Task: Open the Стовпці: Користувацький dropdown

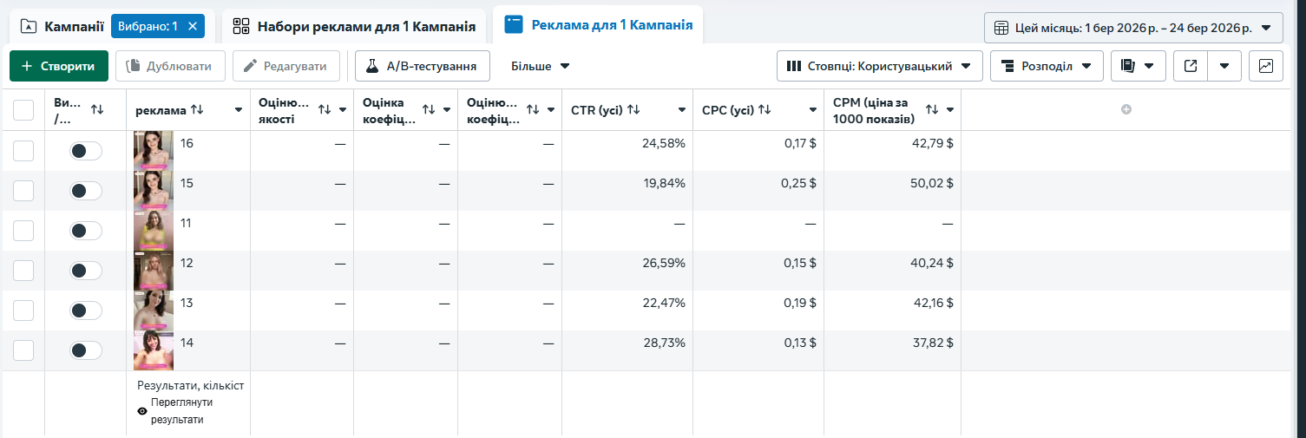Action: (880, 66)
